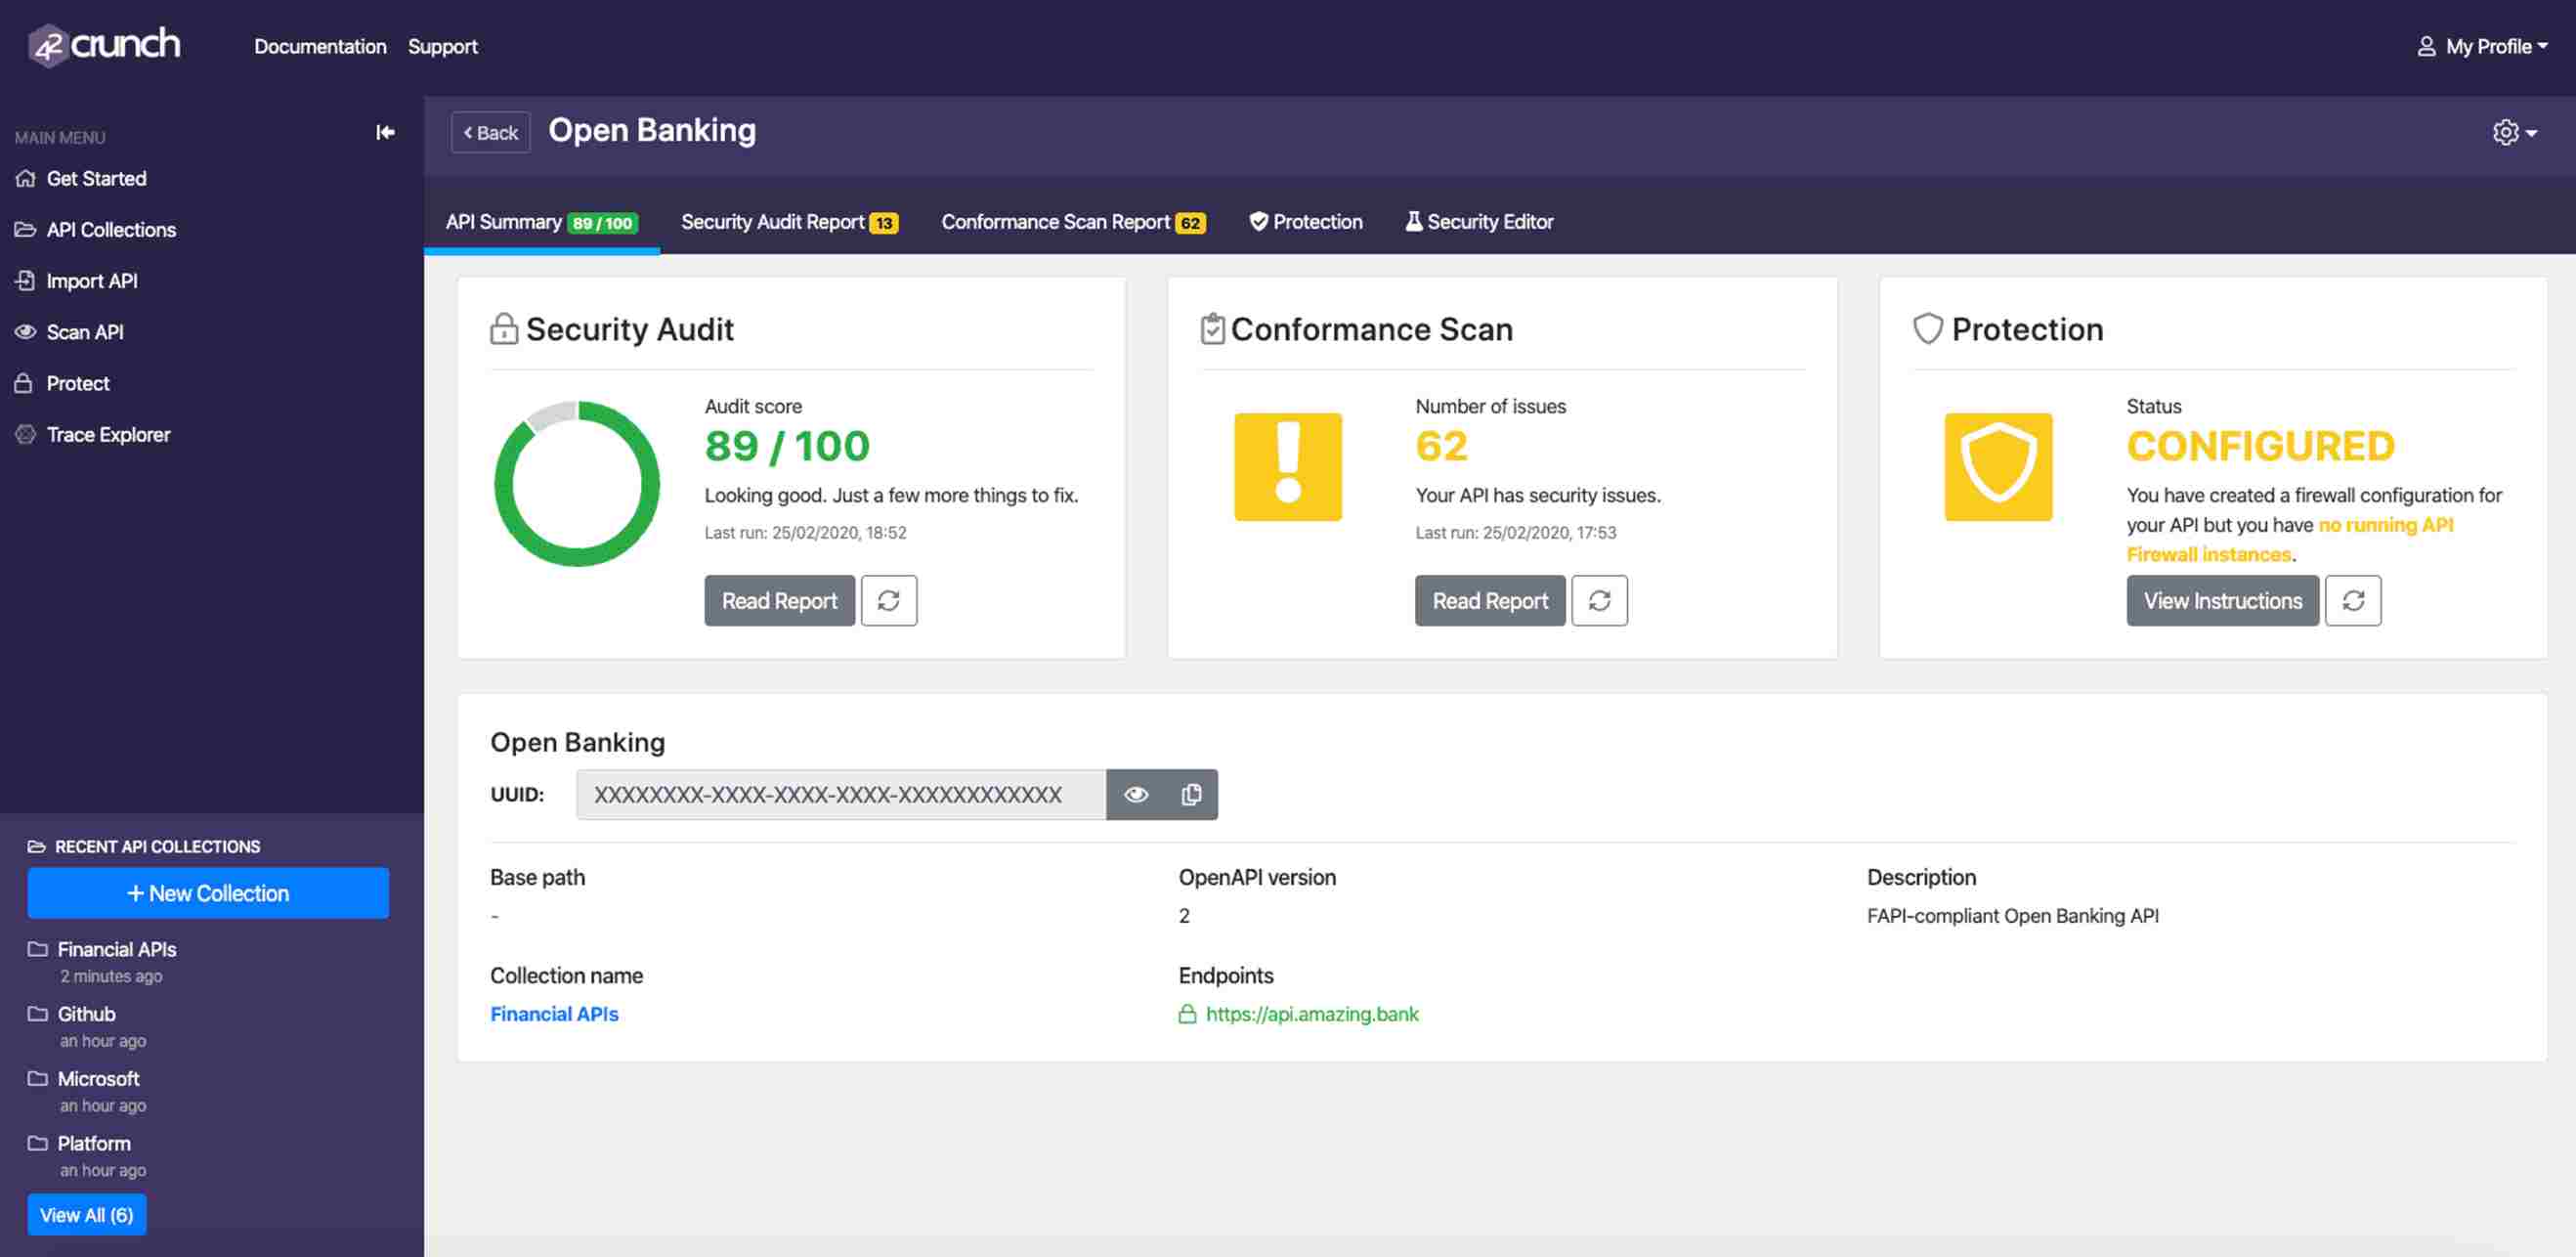Click the New Collection button
This screenshot has width=2576, height=1257.
click(x=208, y=893)
